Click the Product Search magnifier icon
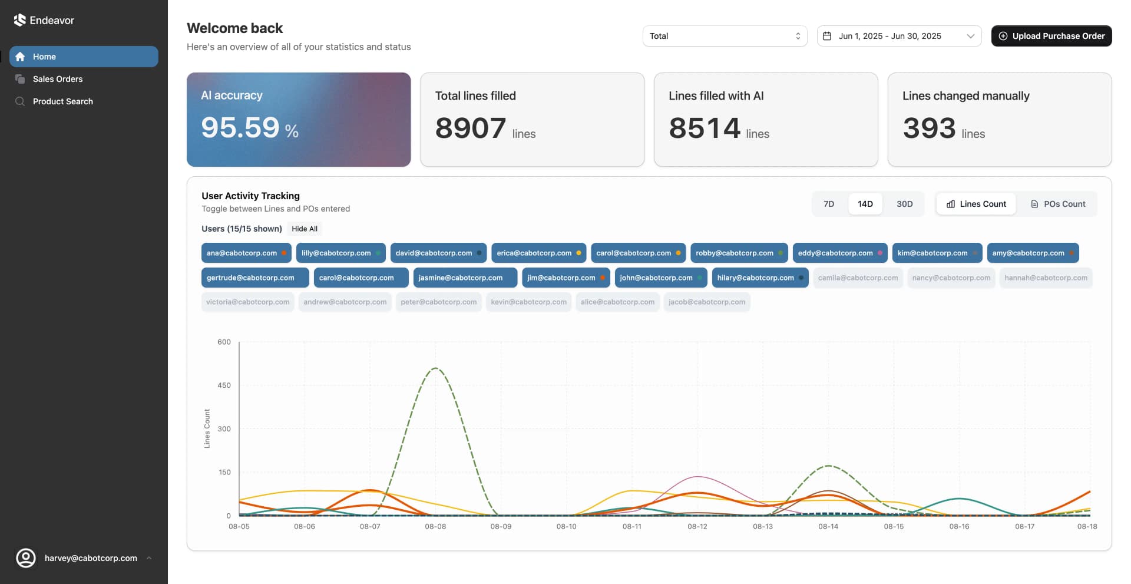1131x584 pixels. (x=21, y=101)
